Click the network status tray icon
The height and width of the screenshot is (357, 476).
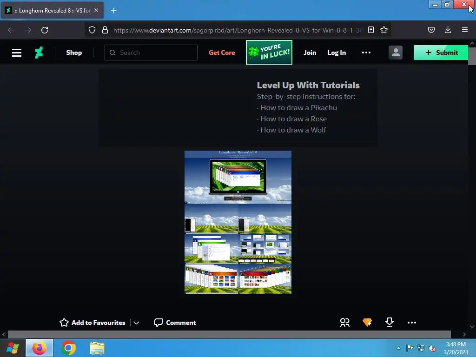tap(421, 348)
